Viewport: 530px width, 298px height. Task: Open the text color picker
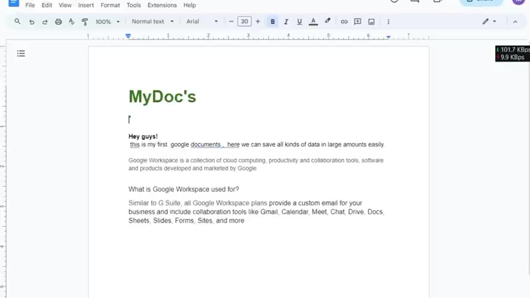coord(313,22)
